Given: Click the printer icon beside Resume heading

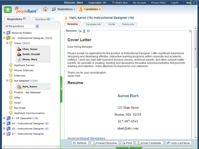Looking at the screenshot, I should click(80, 31).
